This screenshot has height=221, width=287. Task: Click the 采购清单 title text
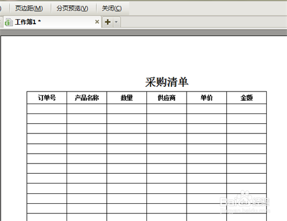167,82
